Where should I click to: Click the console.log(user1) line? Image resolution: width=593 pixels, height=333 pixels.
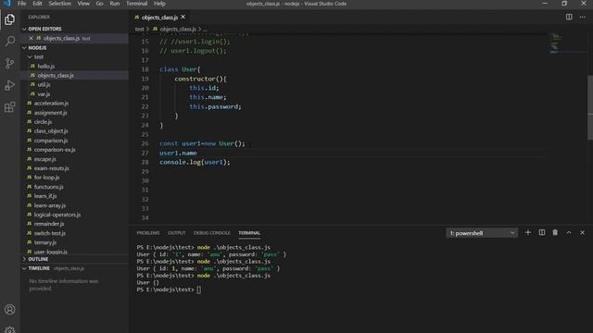pos(195,163)
